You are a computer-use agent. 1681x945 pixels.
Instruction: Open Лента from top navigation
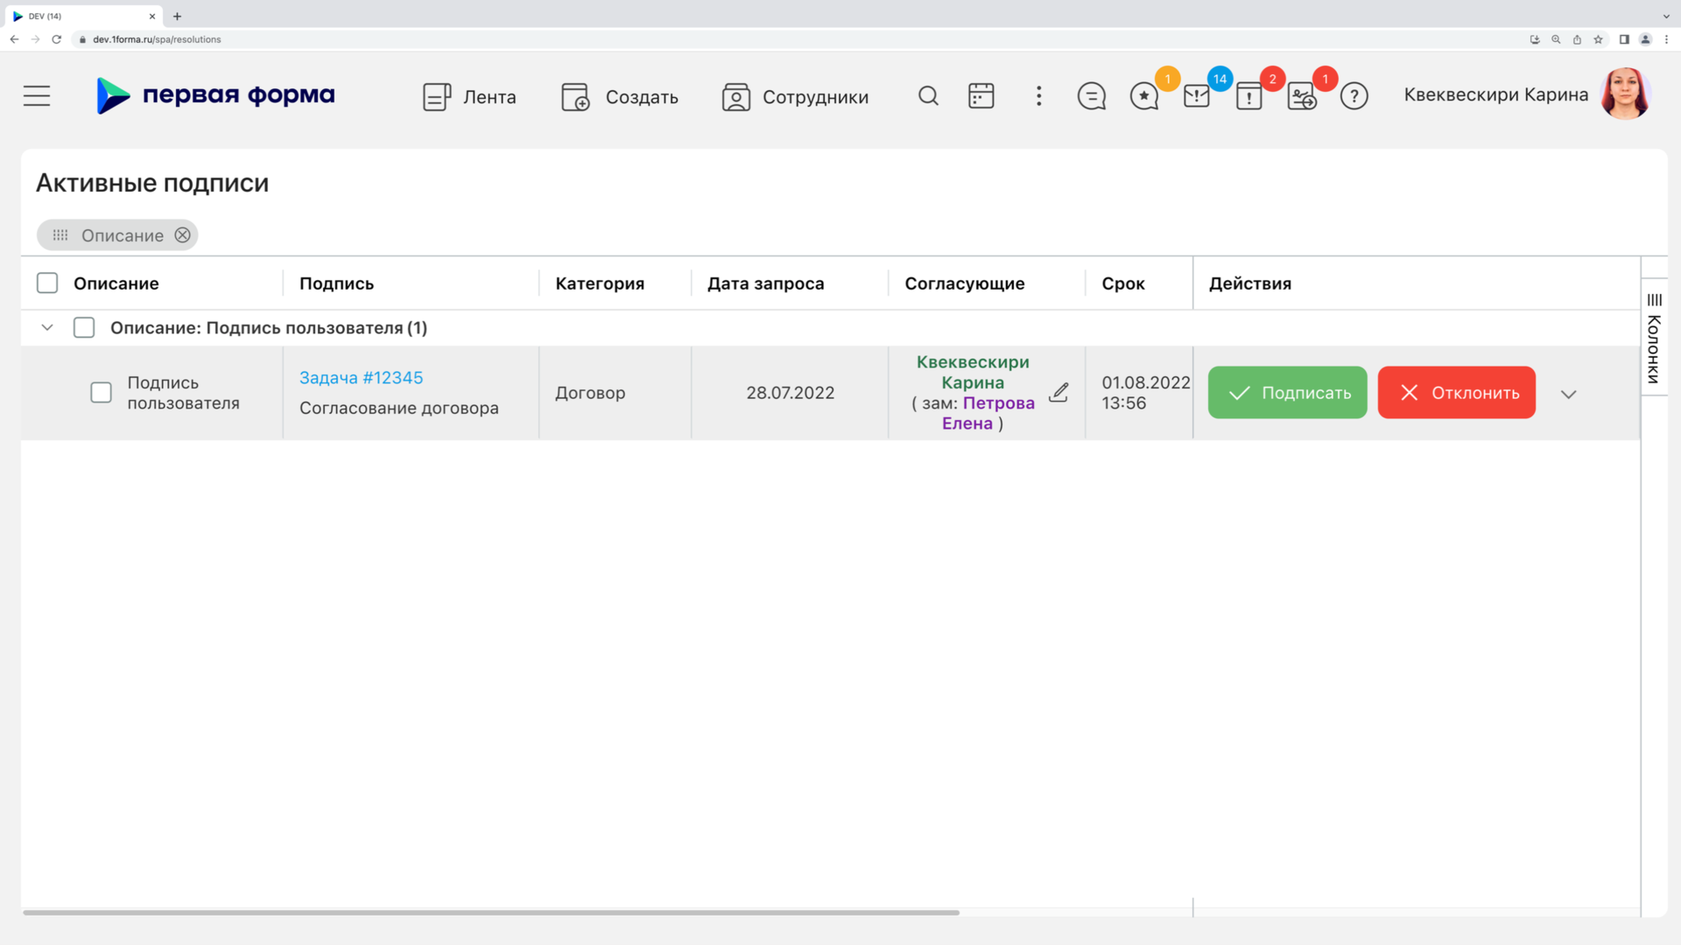[x=469, y=96]
